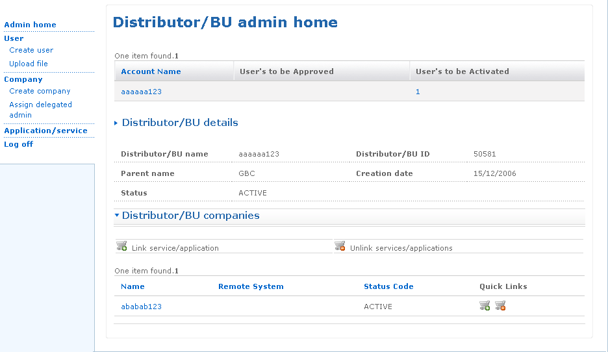Click the Creation date value 15/12/2006
The width and height of the screenshot is (608, 352).
(495, 173)
